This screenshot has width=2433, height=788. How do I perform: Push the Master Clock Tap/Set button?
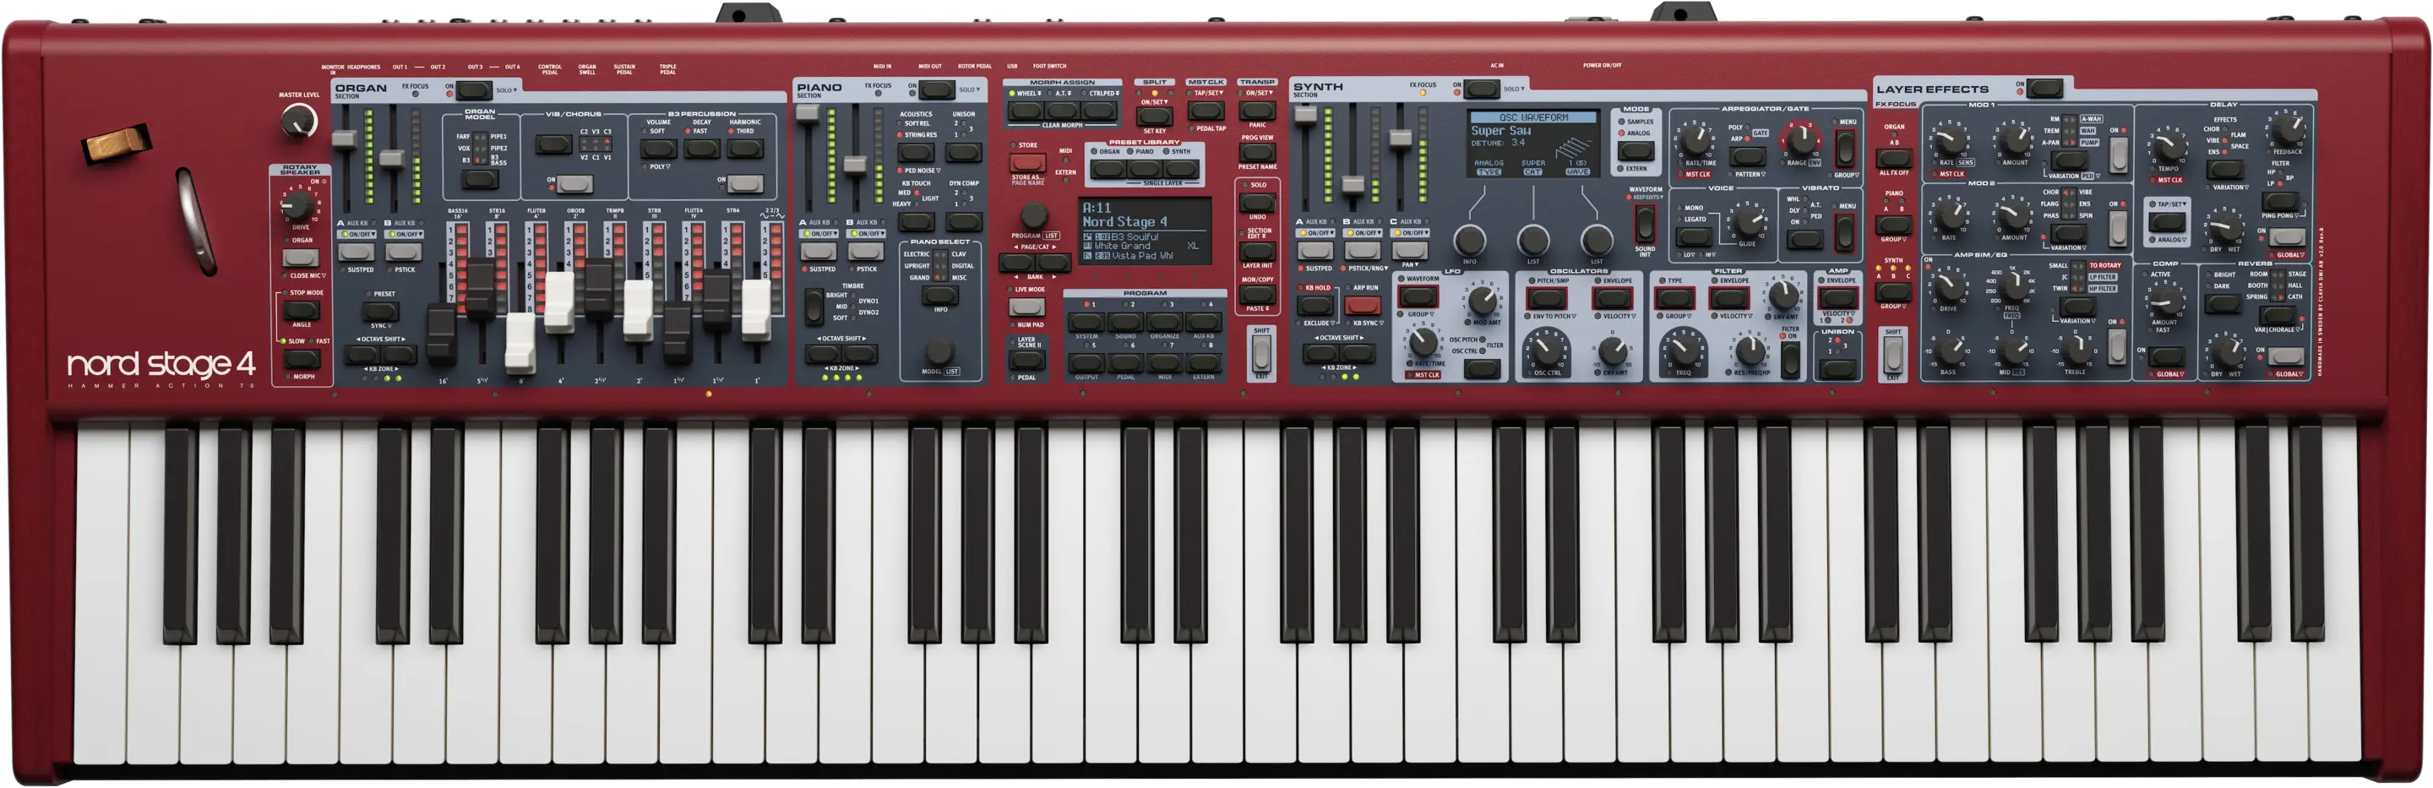click(x=1206, y=111)
